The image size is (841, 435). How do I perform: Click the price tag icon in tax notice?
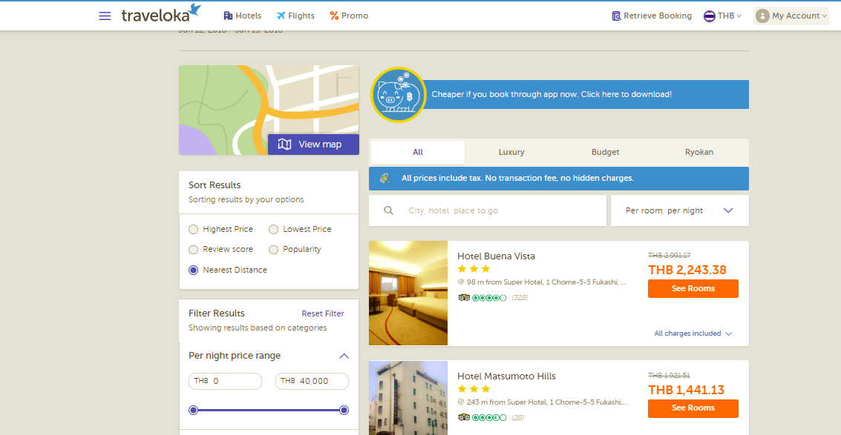(385, 179)
